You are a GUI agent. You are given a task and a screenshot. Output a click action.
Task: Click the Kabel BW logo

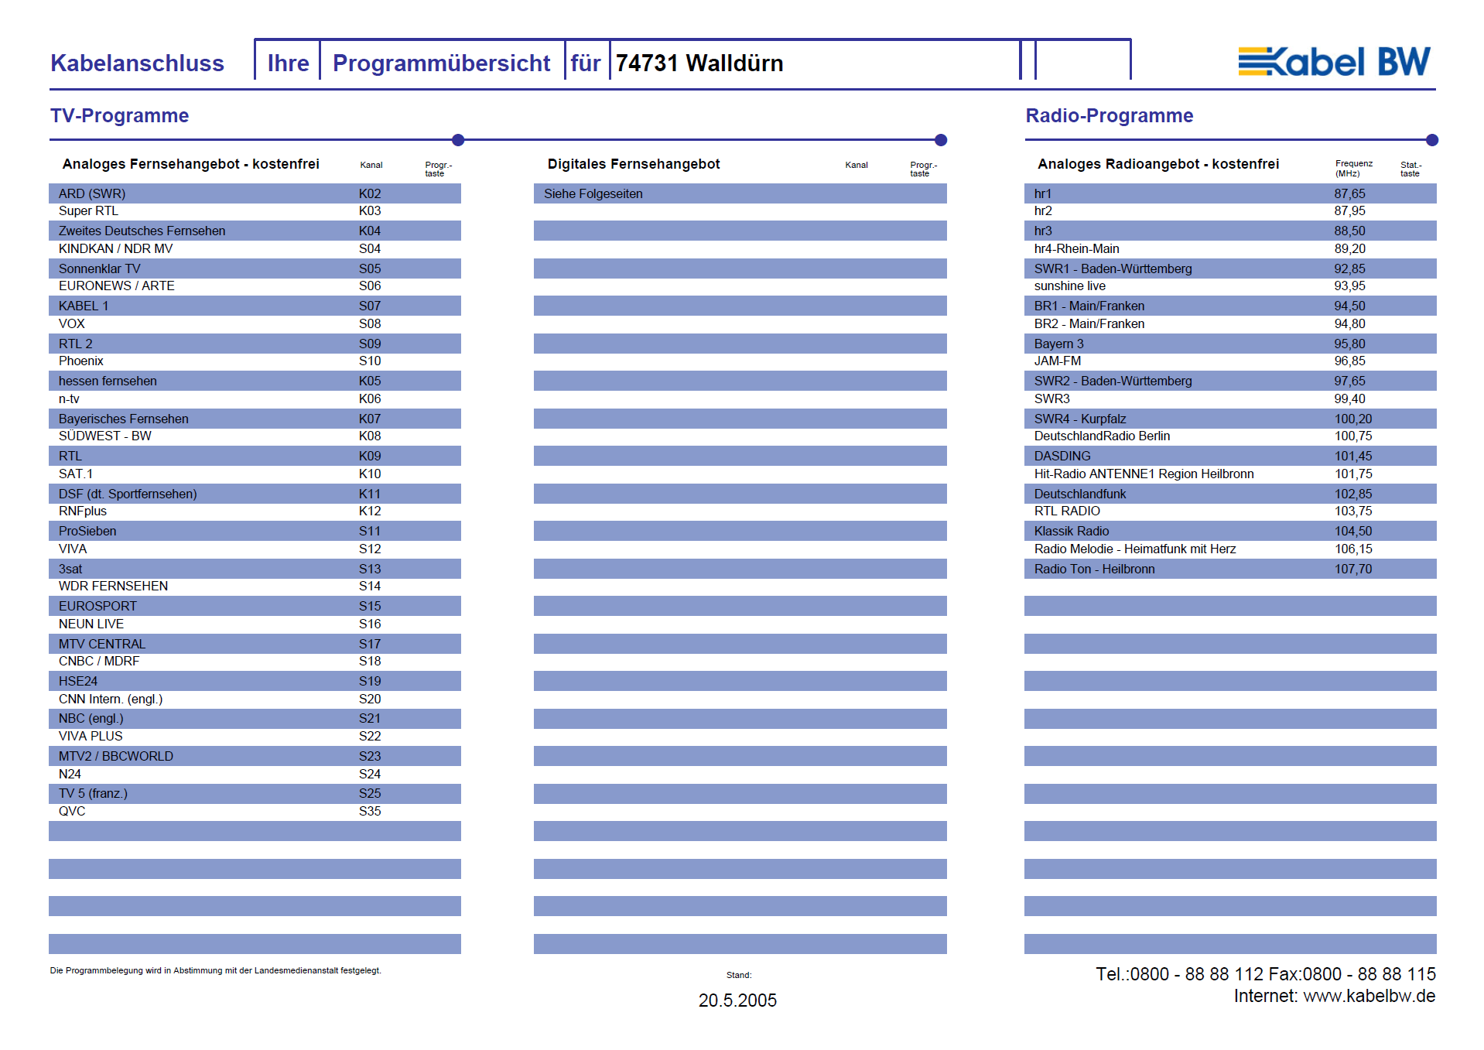[1334, 62]
